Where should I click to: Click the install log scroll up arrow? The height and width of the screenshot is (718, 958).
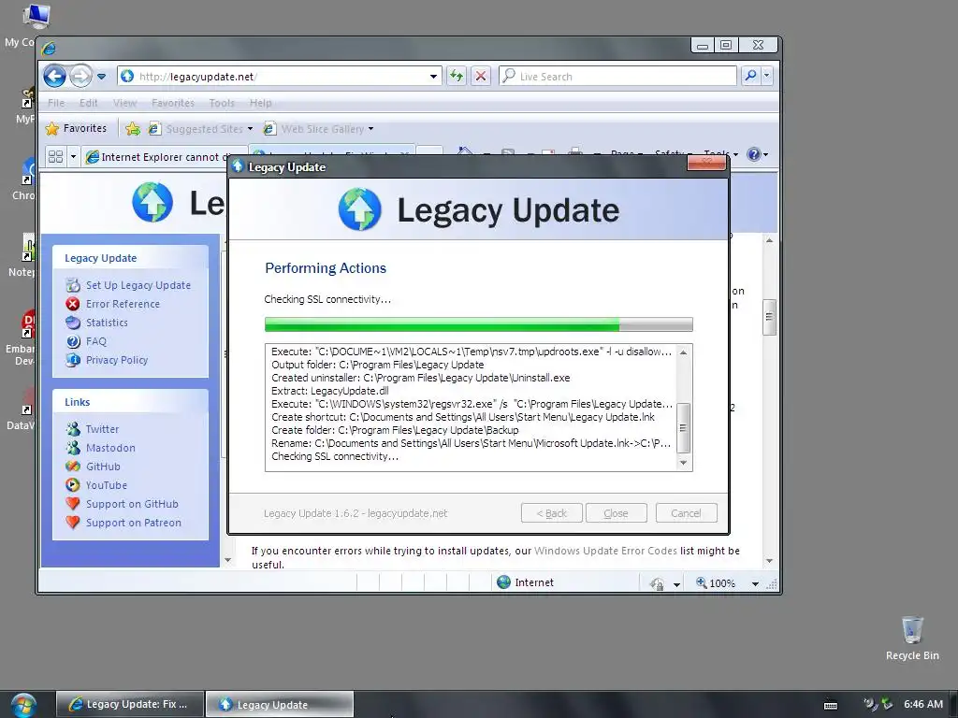[683, 352]
